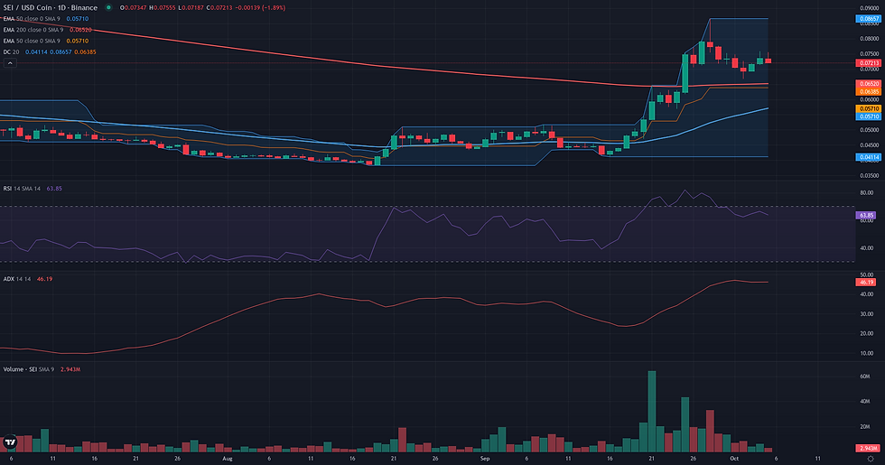Click the 2.943M volume axis label
885x465 pixels.
[867, 448]
